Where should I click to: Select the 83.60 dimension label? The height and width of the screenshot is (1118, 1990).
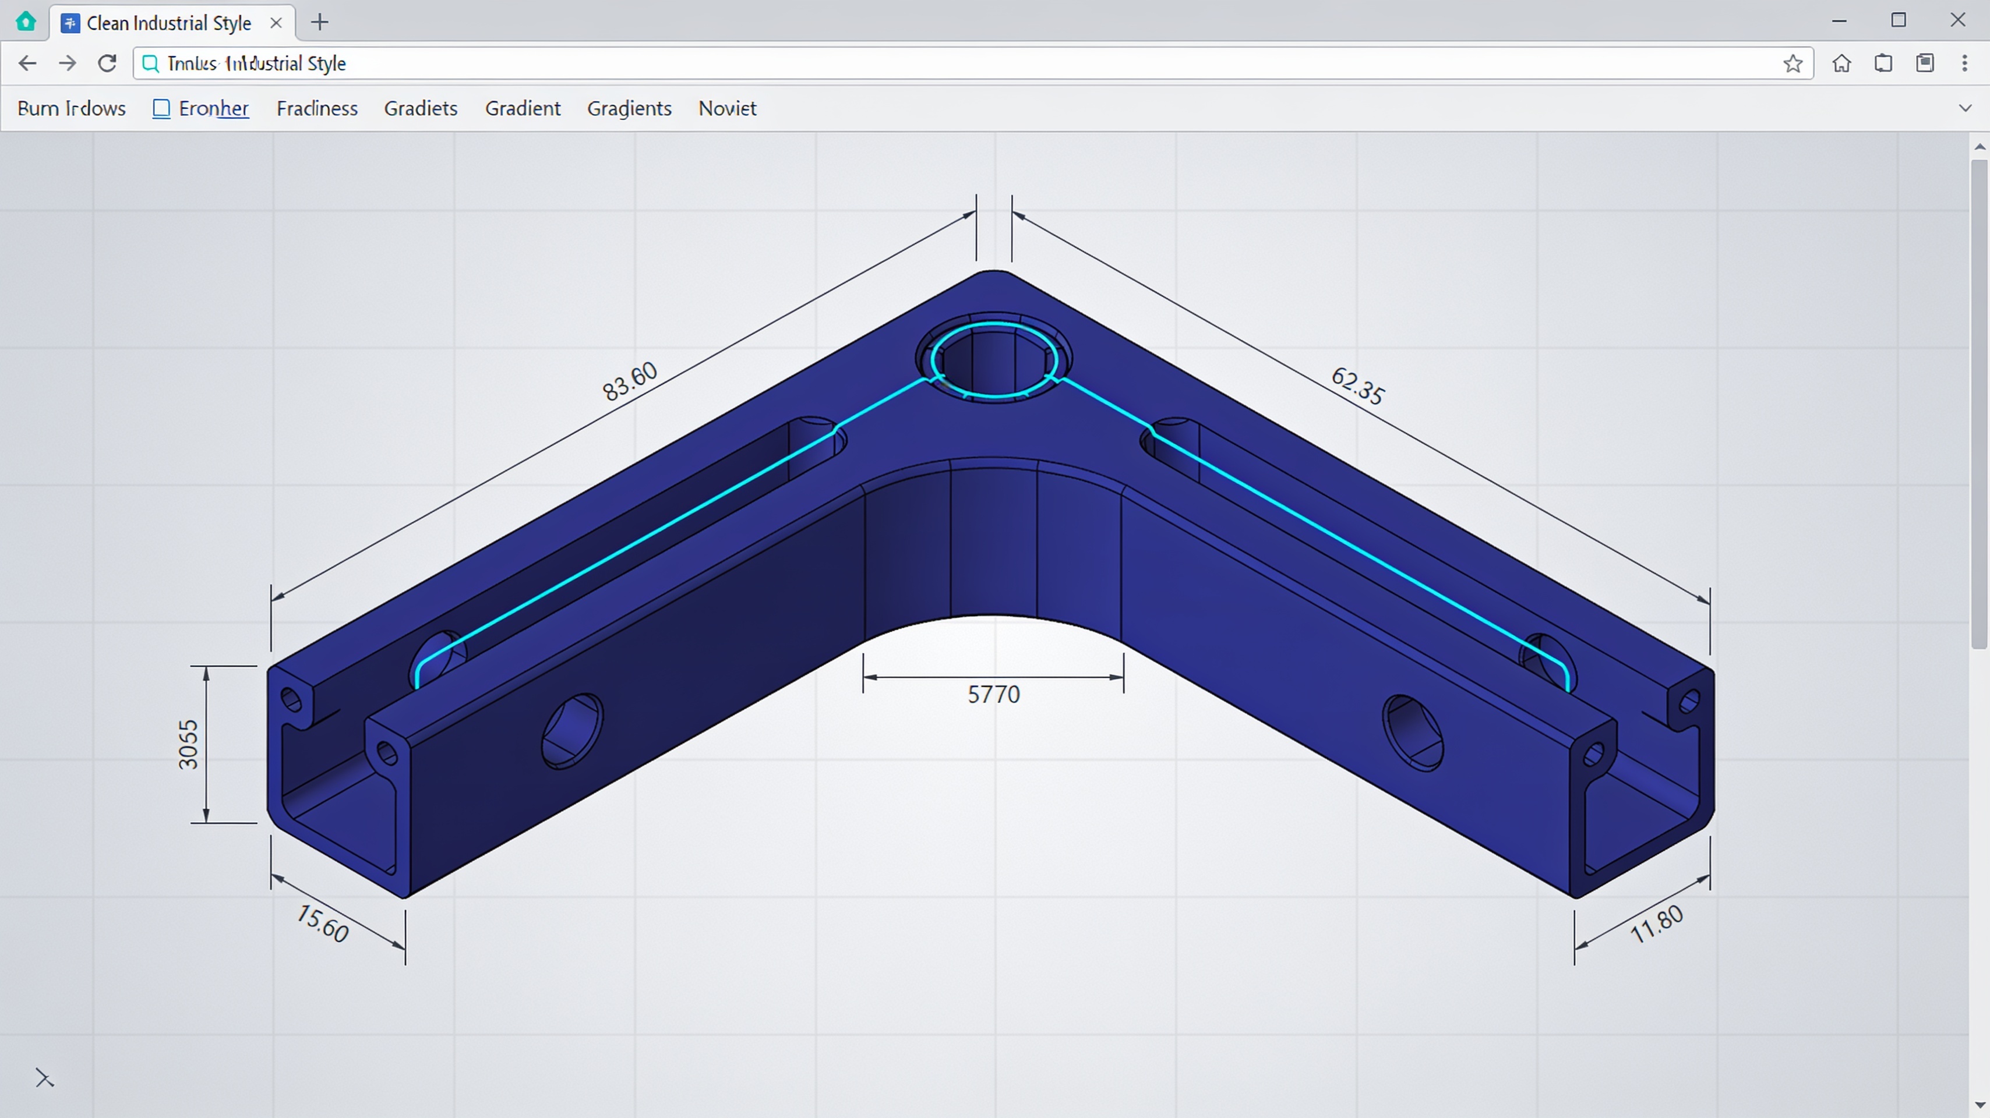(630, 381)
